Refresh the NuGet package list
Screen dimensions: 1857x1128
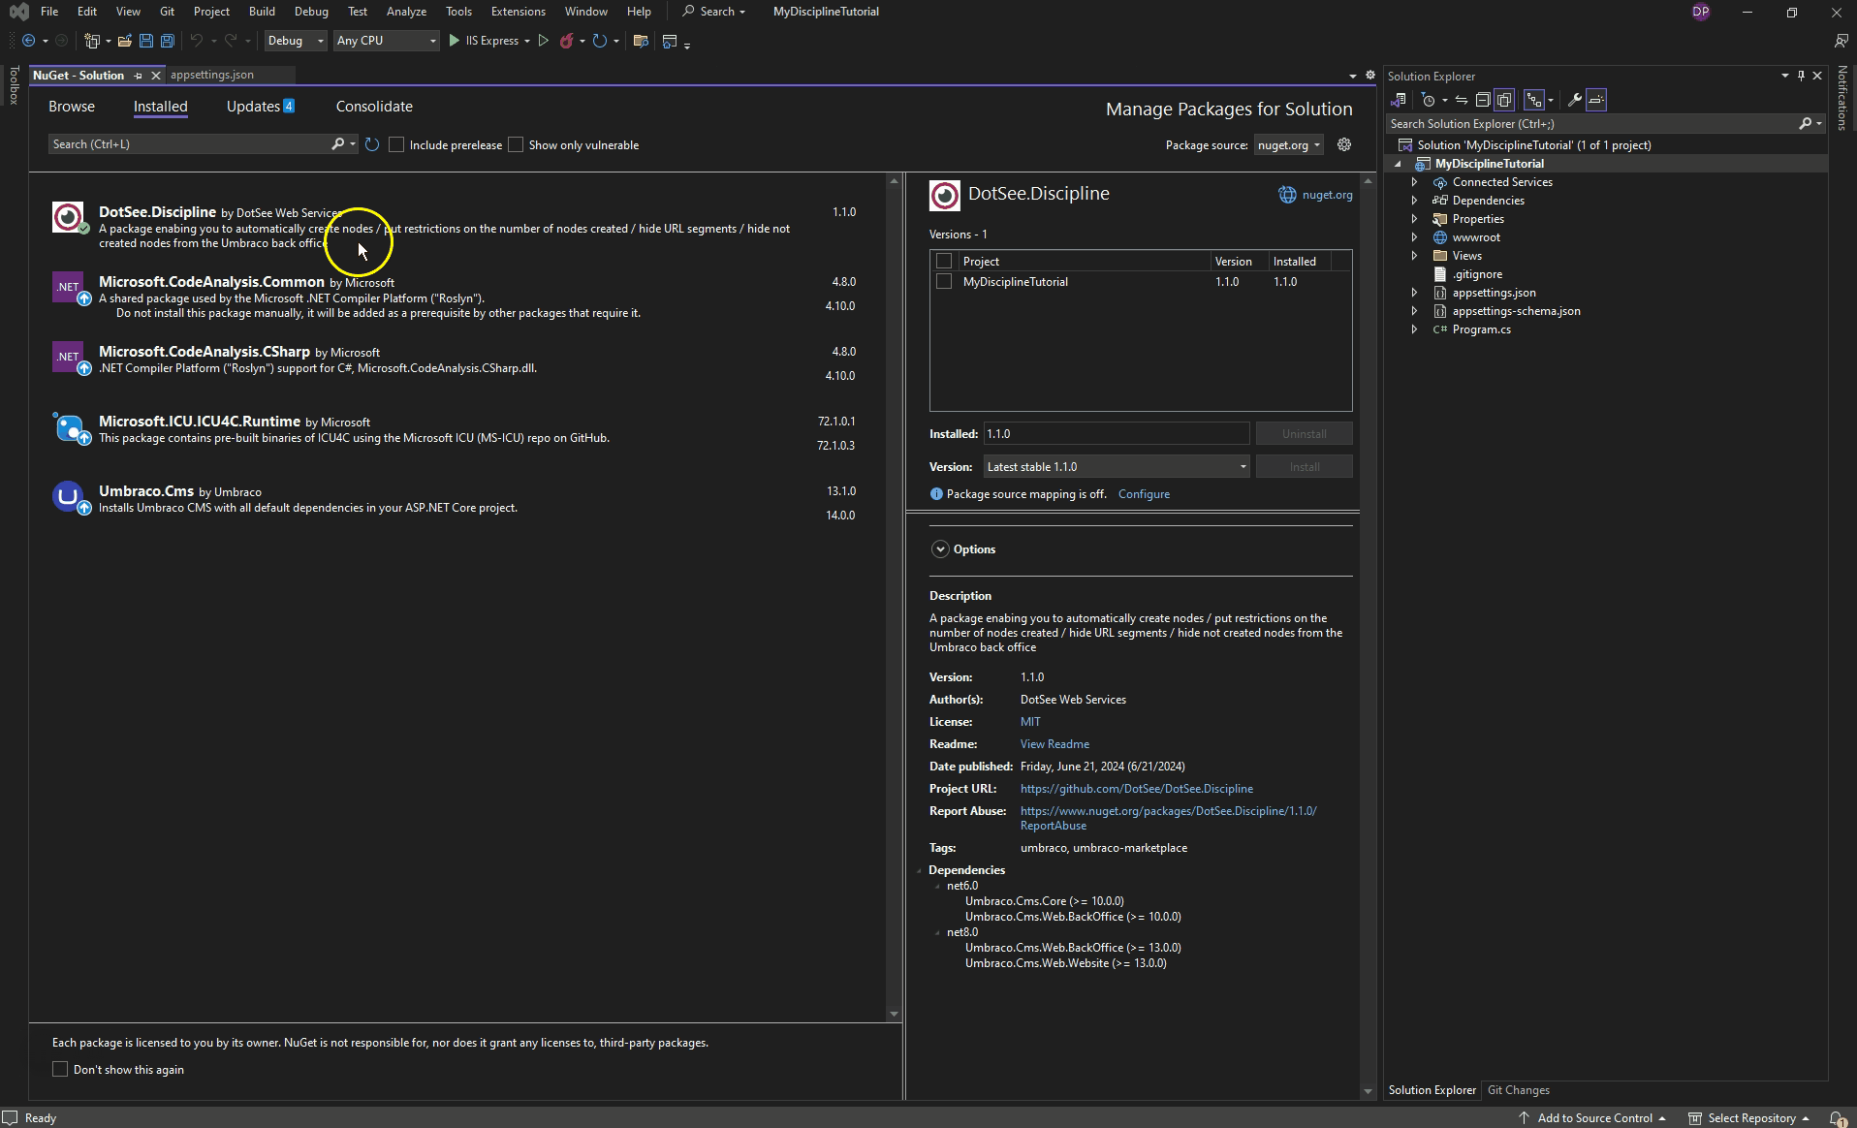point(372,144)
